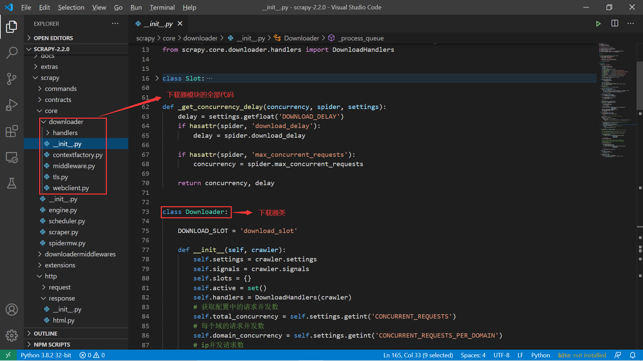Viewport: 643px width, 361px height.
Task: Open the Manage gear menu
Action: 12,335
